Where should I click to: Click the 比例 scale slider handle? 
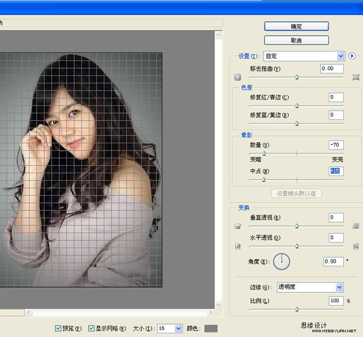coord(297,309)
